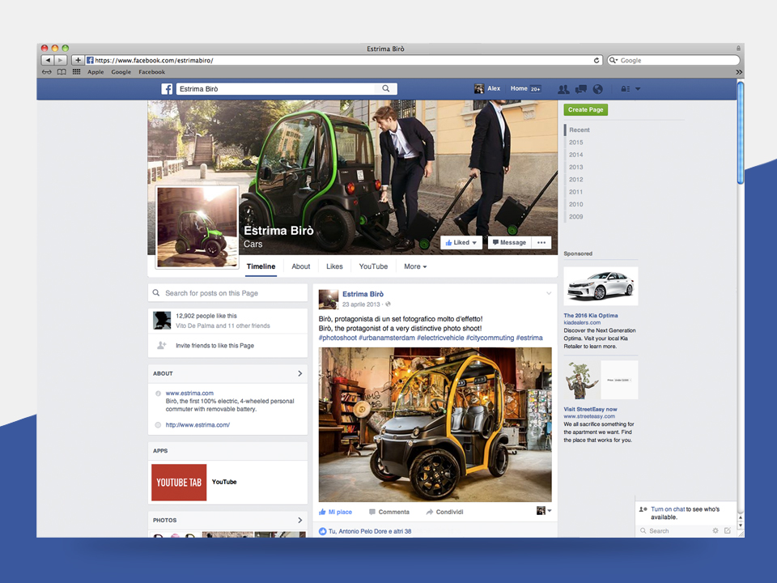
Task: Jump to 2009 in the timeline
Action: click(x=575, y=217)
